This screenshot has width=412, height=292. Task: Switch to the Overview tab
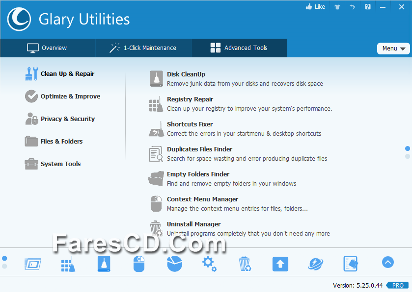[x=48, y=48]
